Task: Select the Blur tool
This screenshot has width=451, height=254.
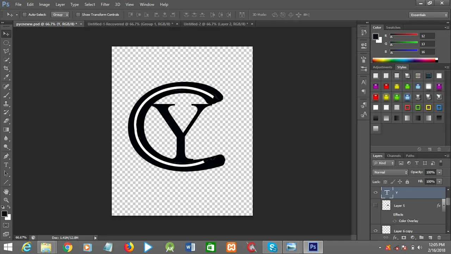Action: [x=6, y=138]
